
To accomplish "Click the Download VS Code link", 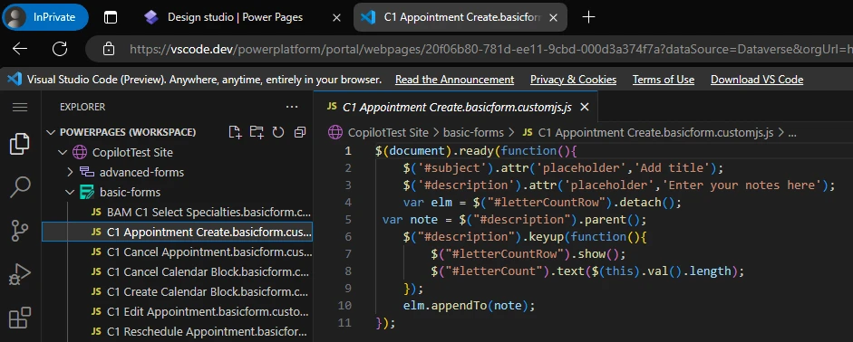I will (757, 80).
